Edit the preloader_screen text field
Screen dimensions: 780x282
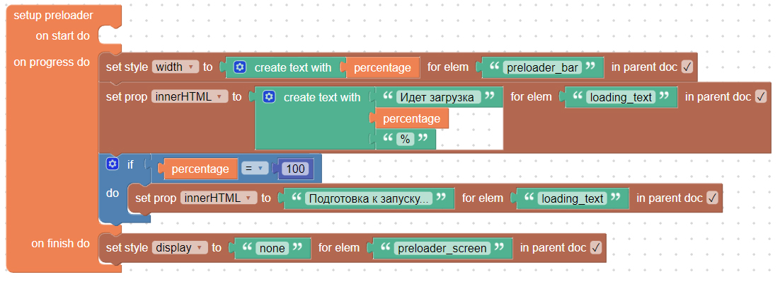[x=442, y=248]
